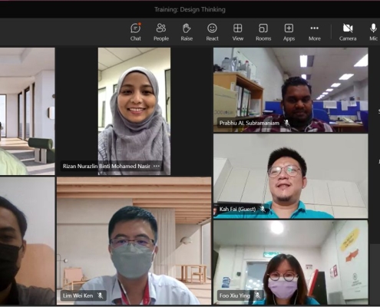Screen dimensions: 380x307
Task: Open the breakout Rooms panel
Action: pyautogui.click(x=263, y=32)
